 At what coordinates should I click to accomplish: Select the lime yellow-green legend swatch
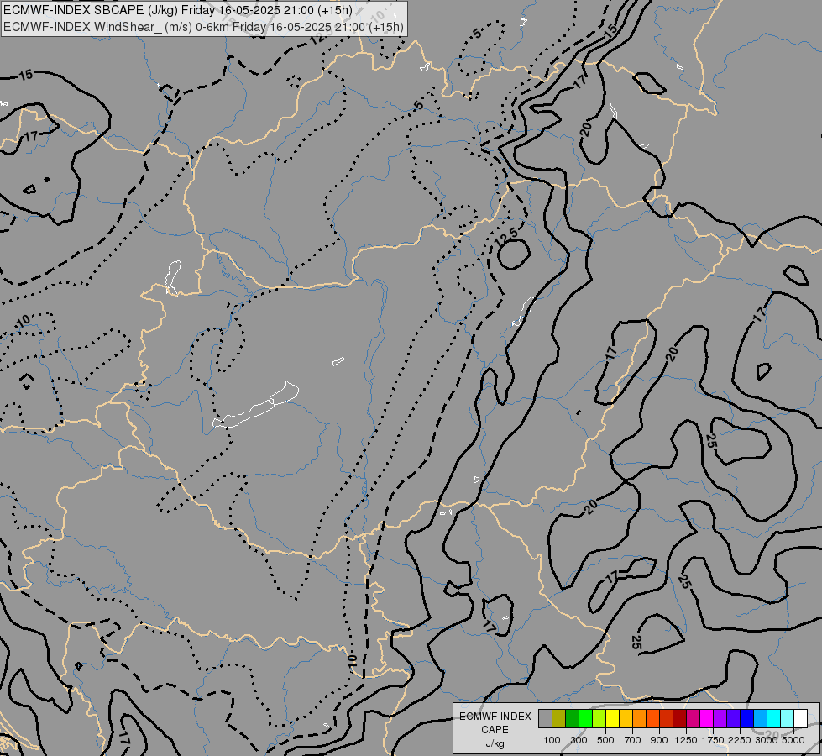(599, 718)
